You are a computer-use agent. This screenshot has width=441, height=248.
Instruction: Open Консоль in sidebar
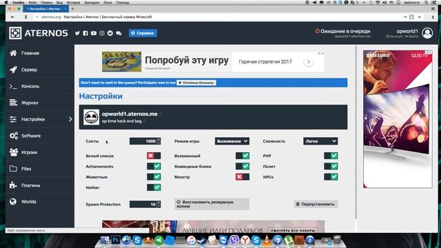pos(40,86)
